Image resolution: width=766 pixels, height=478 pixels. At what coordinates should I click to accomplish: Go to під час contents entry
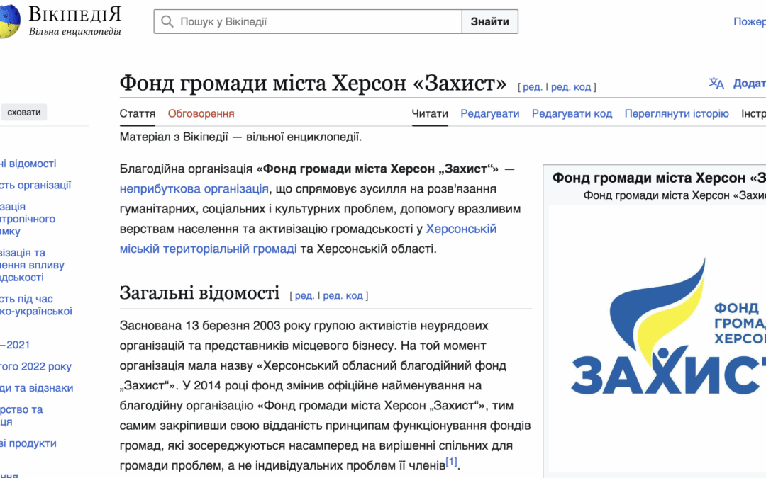coord(36,305)
